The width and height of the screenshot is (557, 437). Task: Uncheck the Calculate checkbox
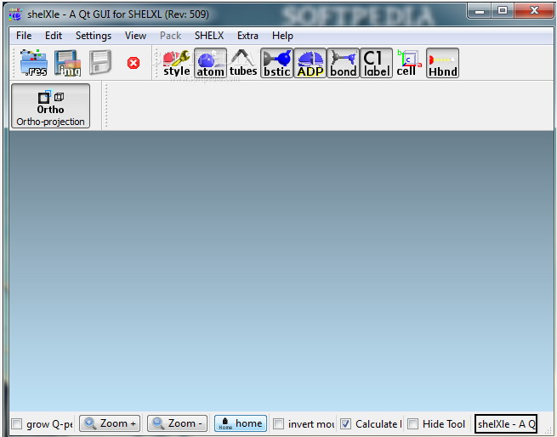345,424
